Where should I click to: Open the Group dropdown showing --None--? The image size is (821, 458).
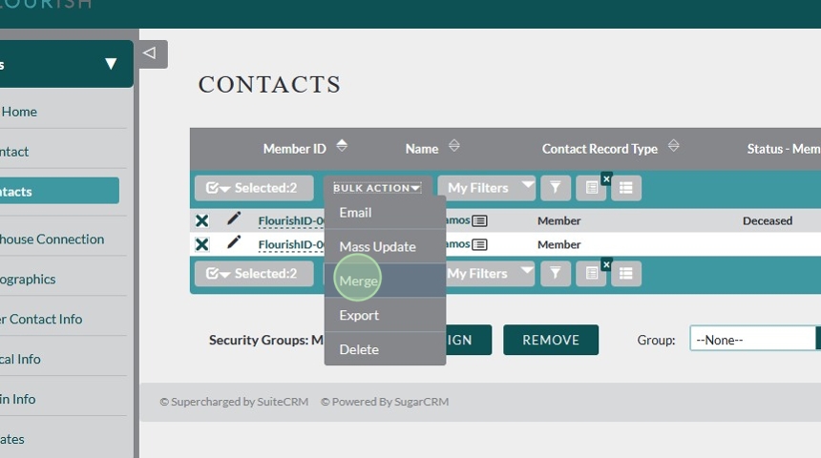752,340
